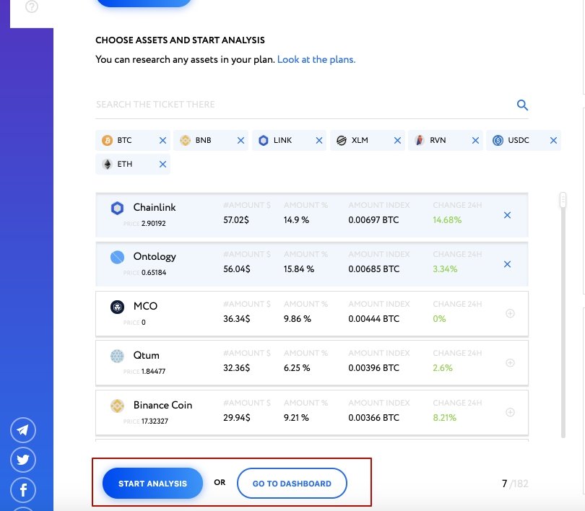Click Chainlink price 2.90192
This screenshot has height=511, width=585.
click(x=154, y=224)
